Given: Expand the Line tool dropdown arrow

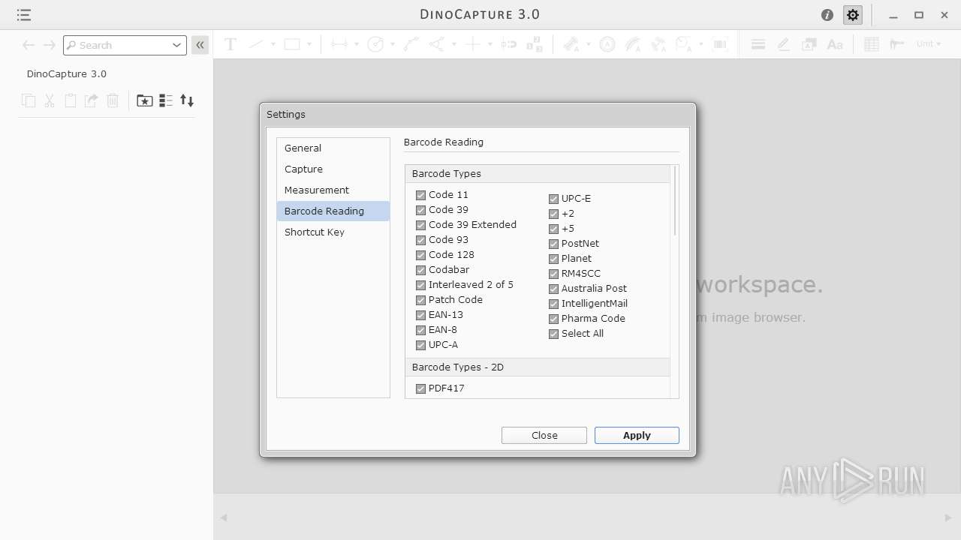Looking at the screenshot, I should [273, 44].
